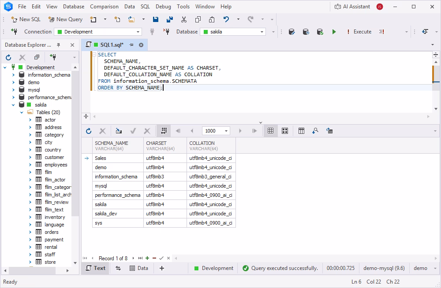Click the Save All icon
This screenshot has height=288, width=441.
point(170,19)
